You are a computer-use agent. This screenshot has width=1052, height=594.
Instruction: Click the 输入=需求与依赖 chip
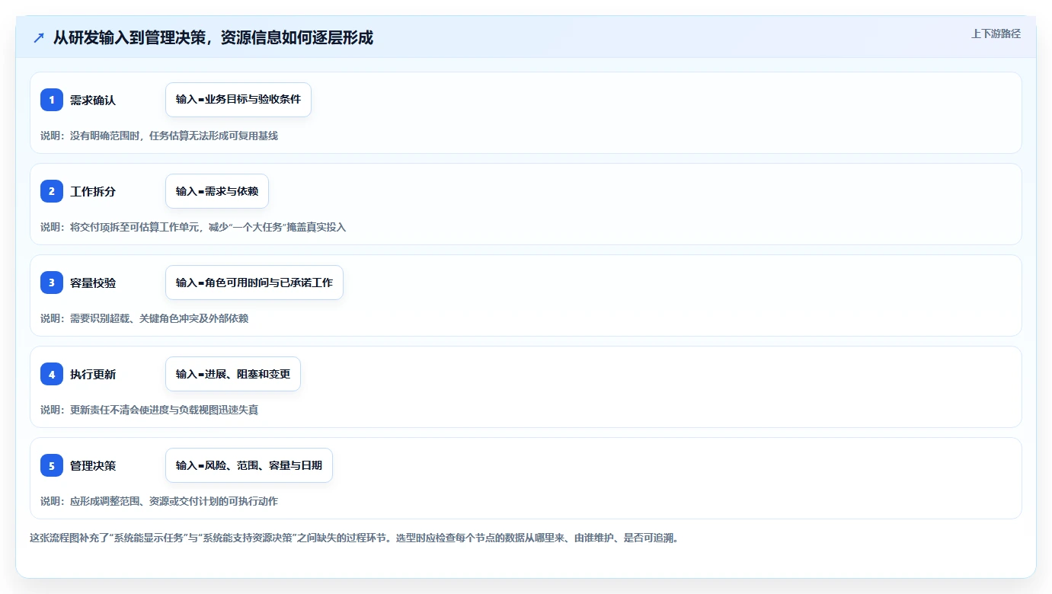tap(217, 191)
